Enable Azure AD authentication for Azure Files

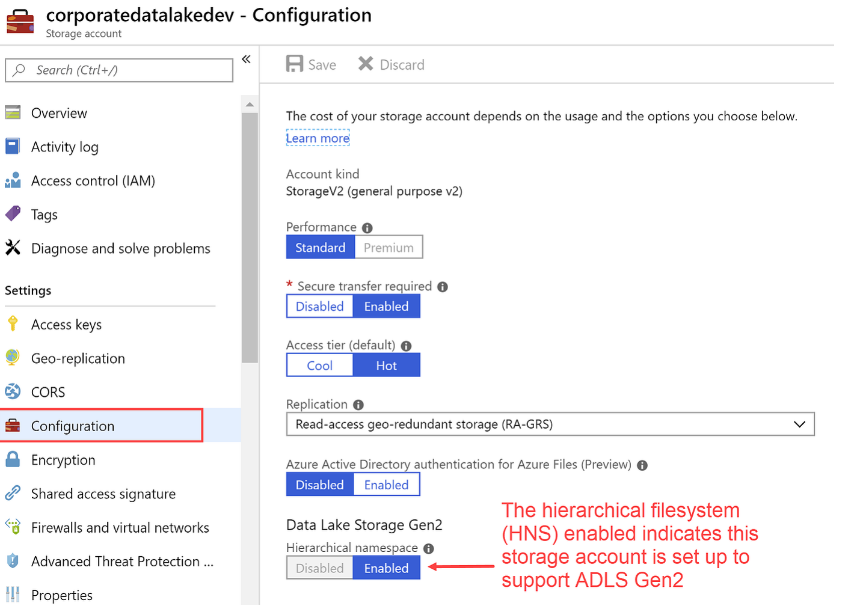(386, 485)
